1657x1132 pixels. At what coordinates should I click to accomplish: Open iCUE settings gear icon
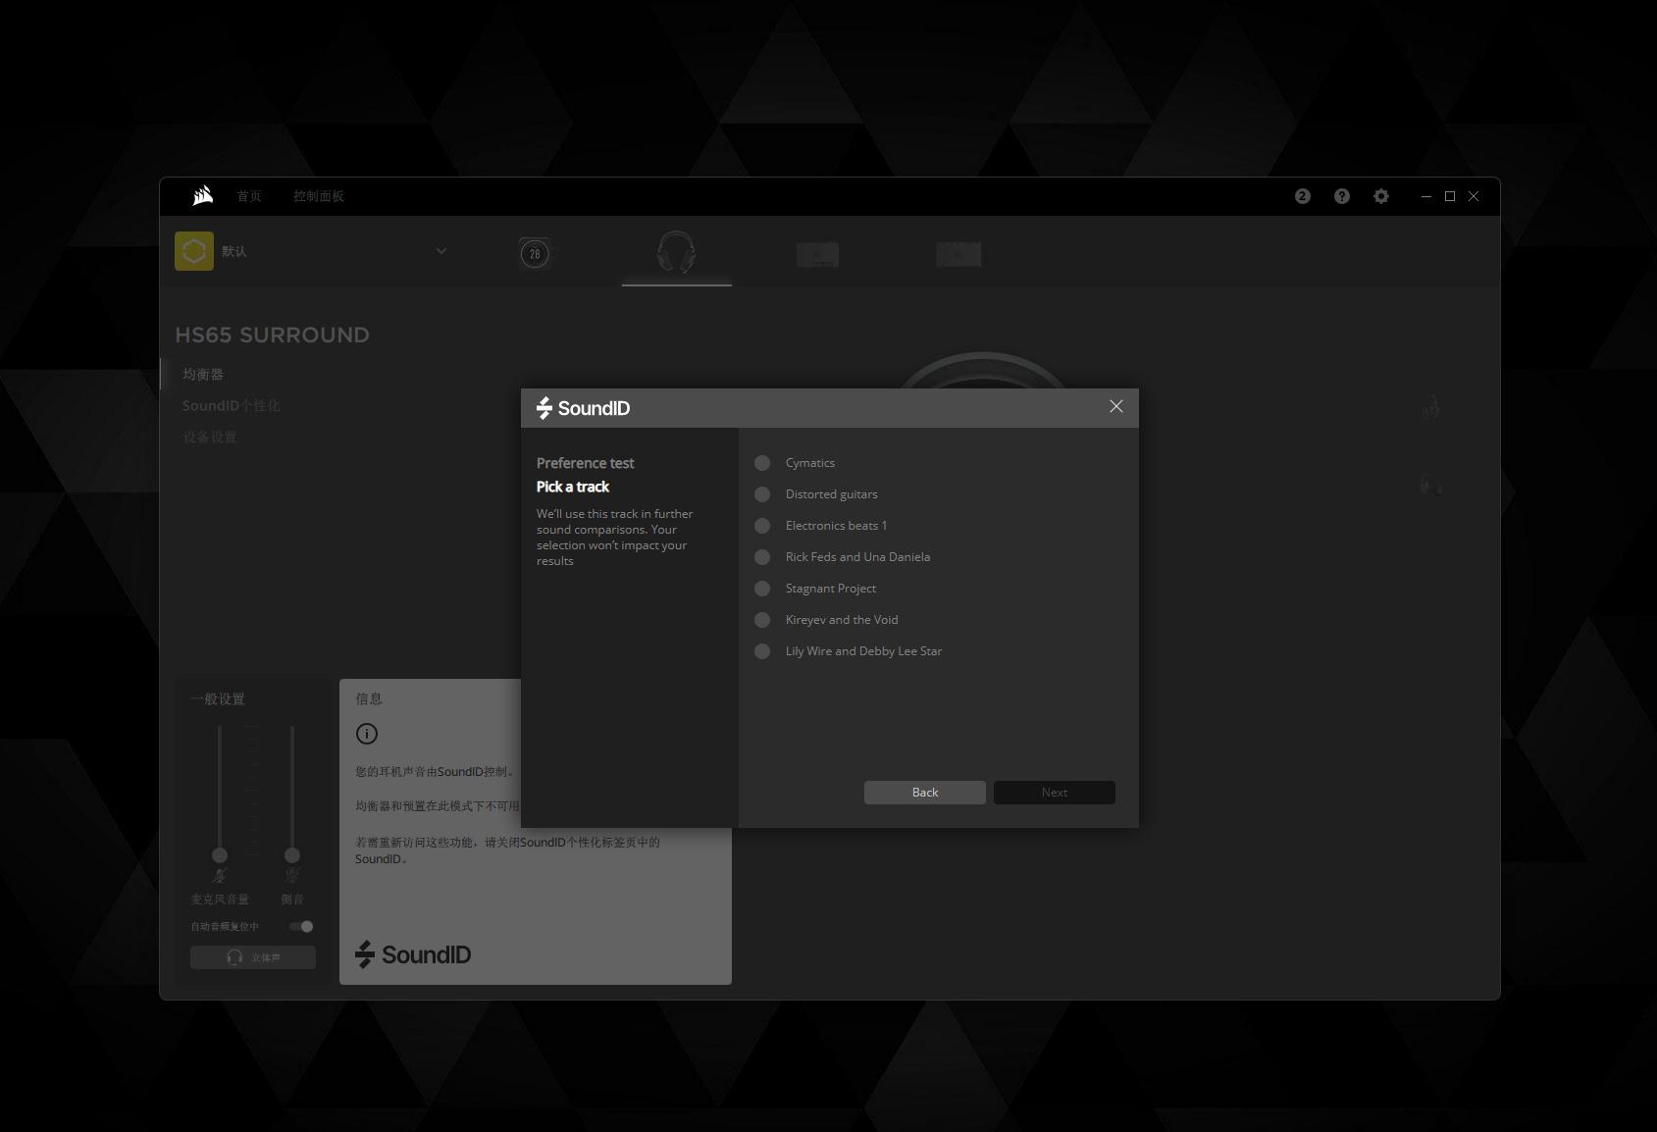click(x=1381, y=196)
